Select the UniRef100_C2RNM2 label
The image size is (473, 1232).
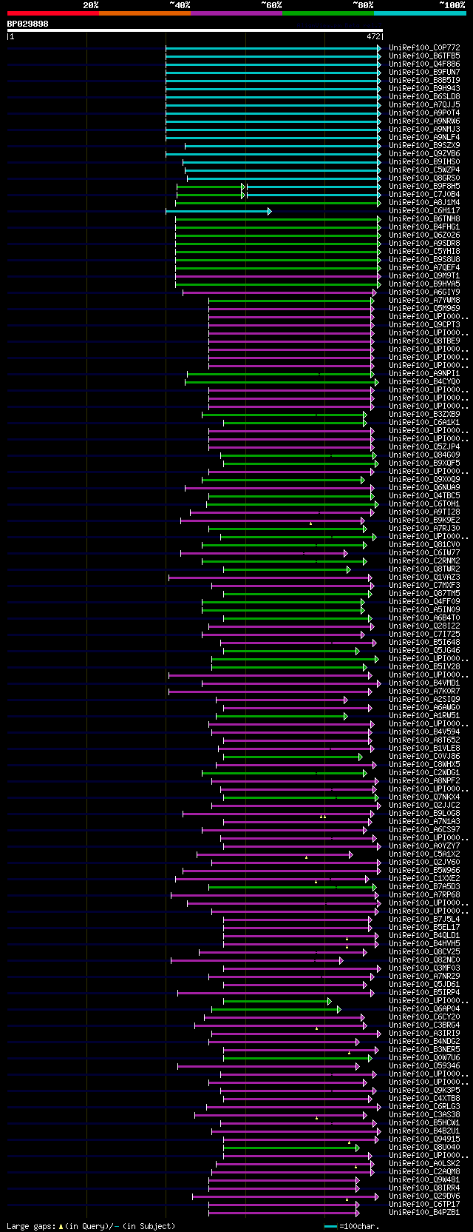424,560
